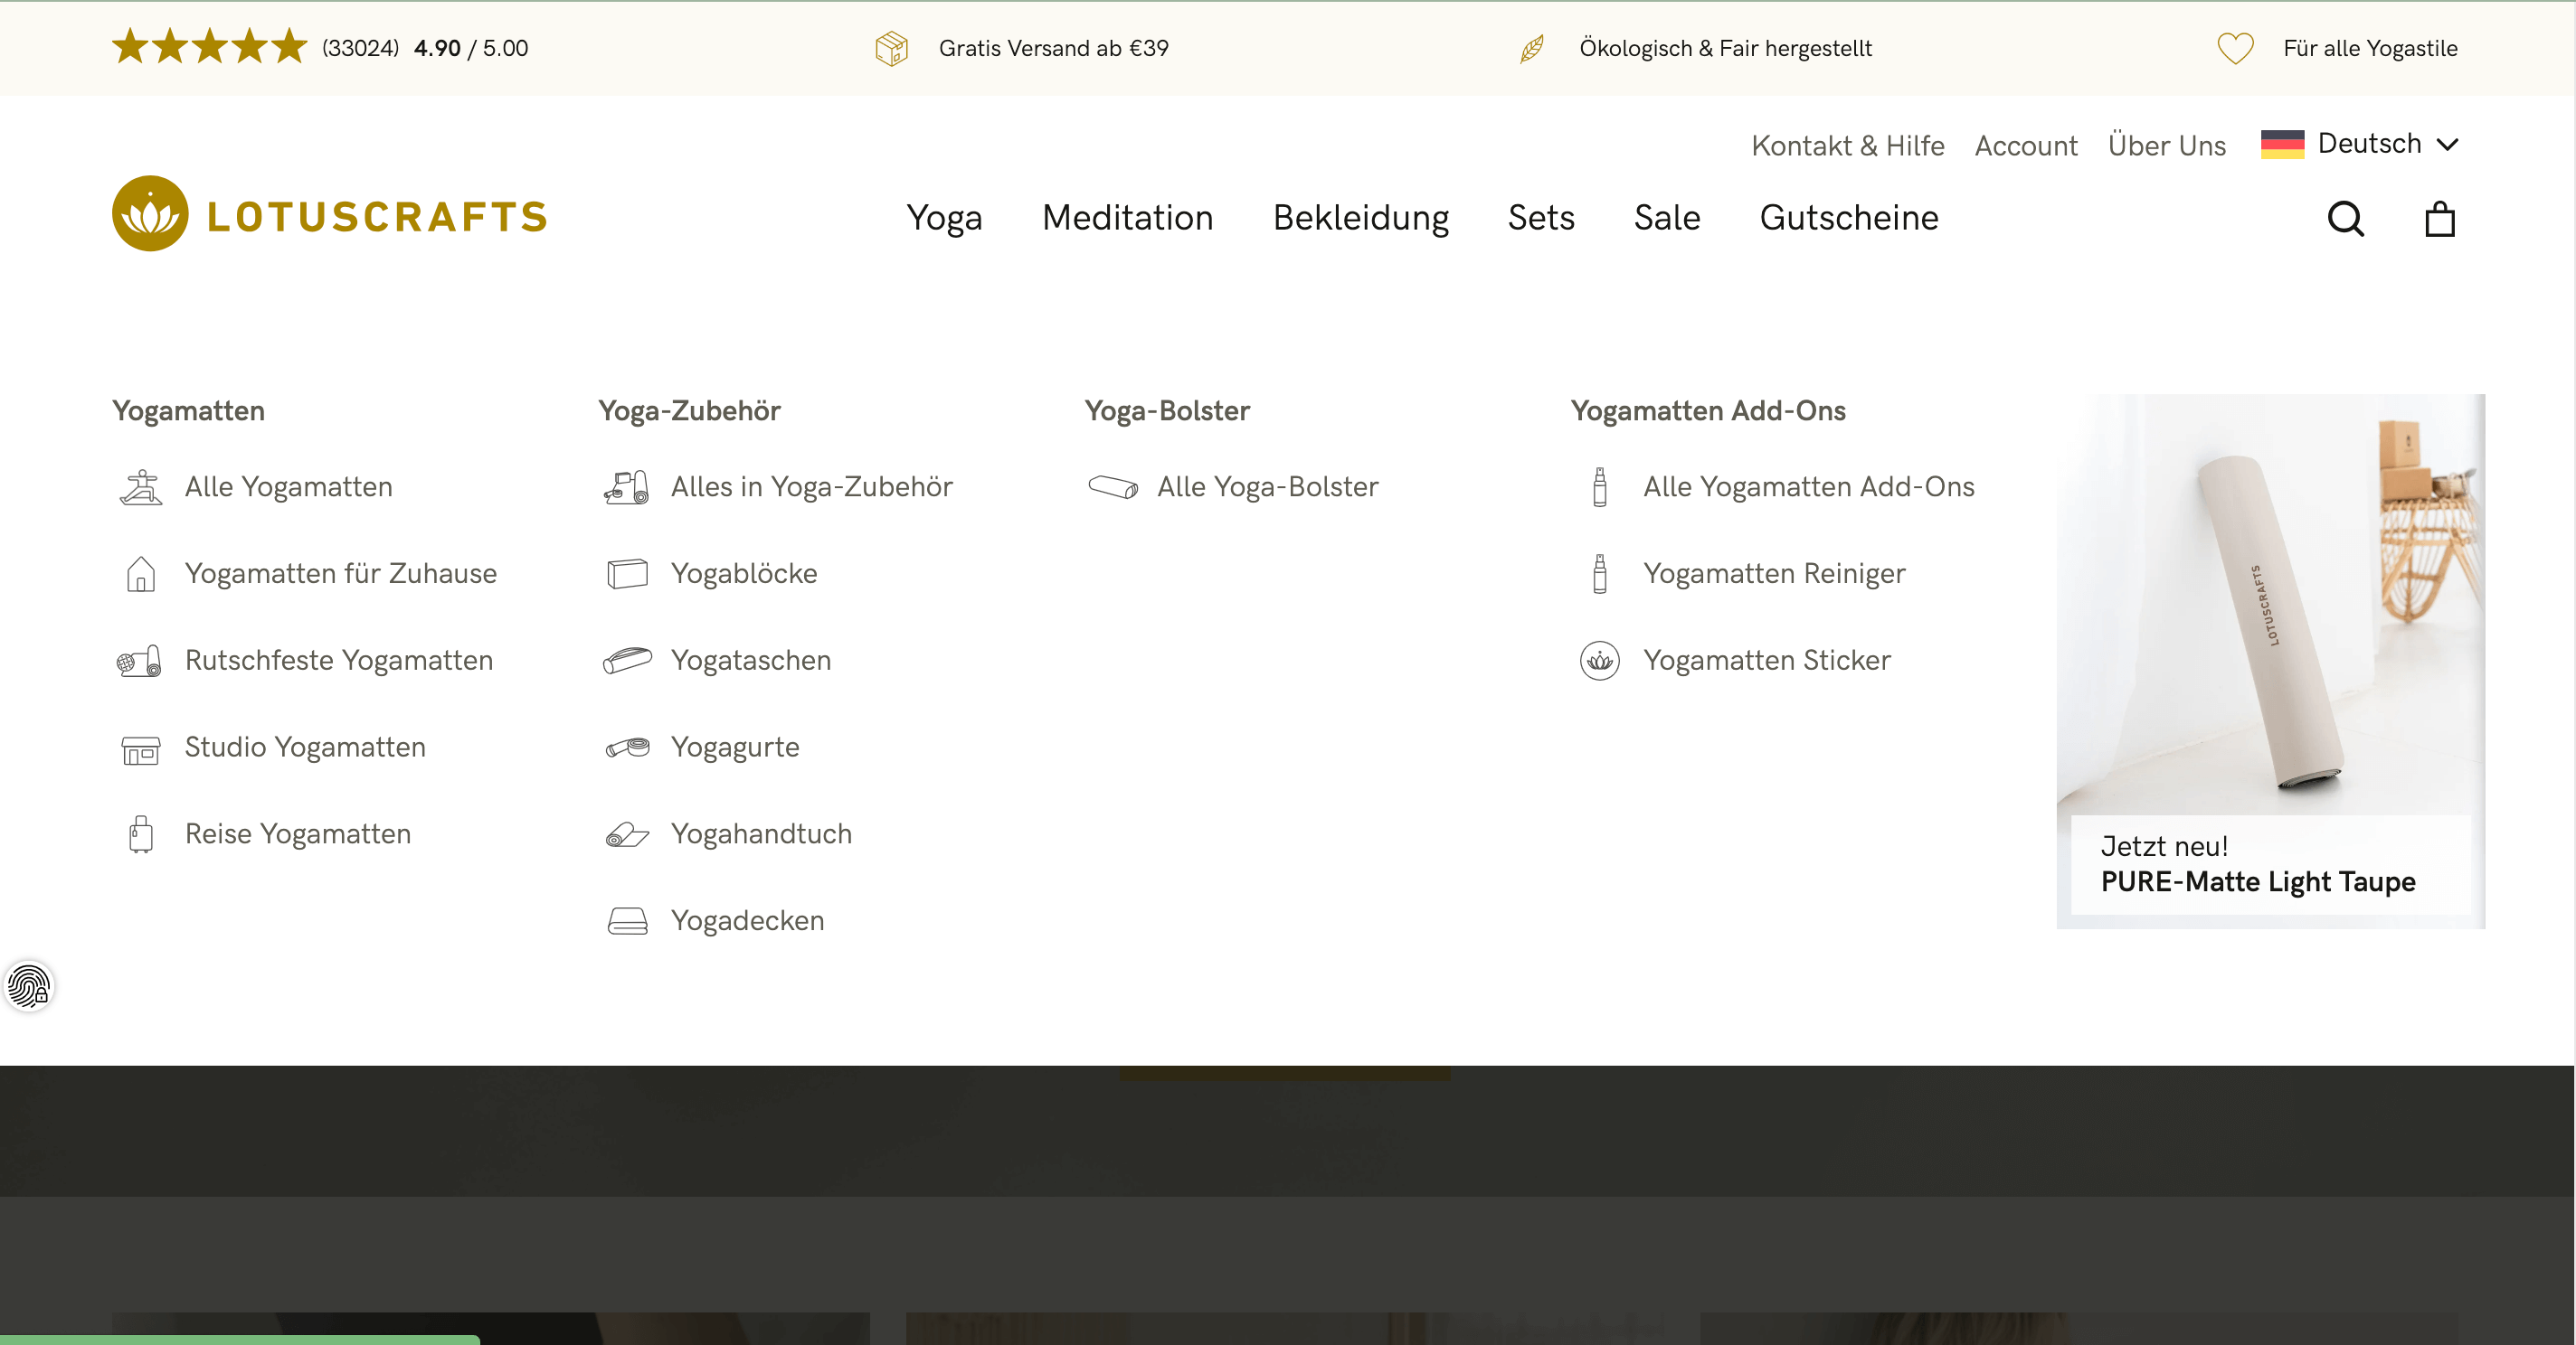
Task: Click the Für alle Yogastile text
Action: (x=2370, y=48)
